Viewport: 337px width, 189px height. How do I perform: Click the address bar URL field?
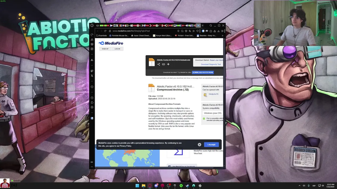click(x=142, y=31)
